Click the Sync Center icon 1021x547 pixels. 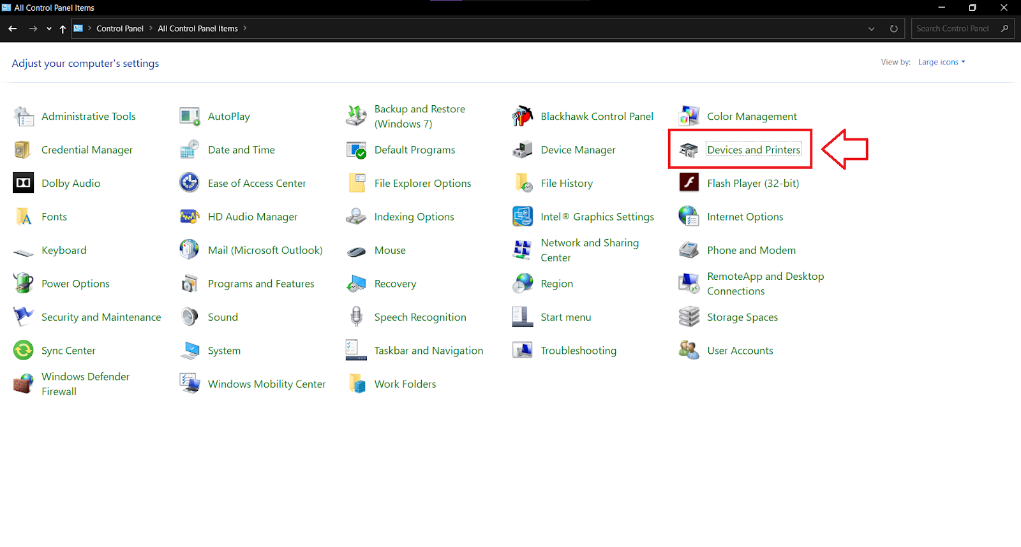(24, 350)
